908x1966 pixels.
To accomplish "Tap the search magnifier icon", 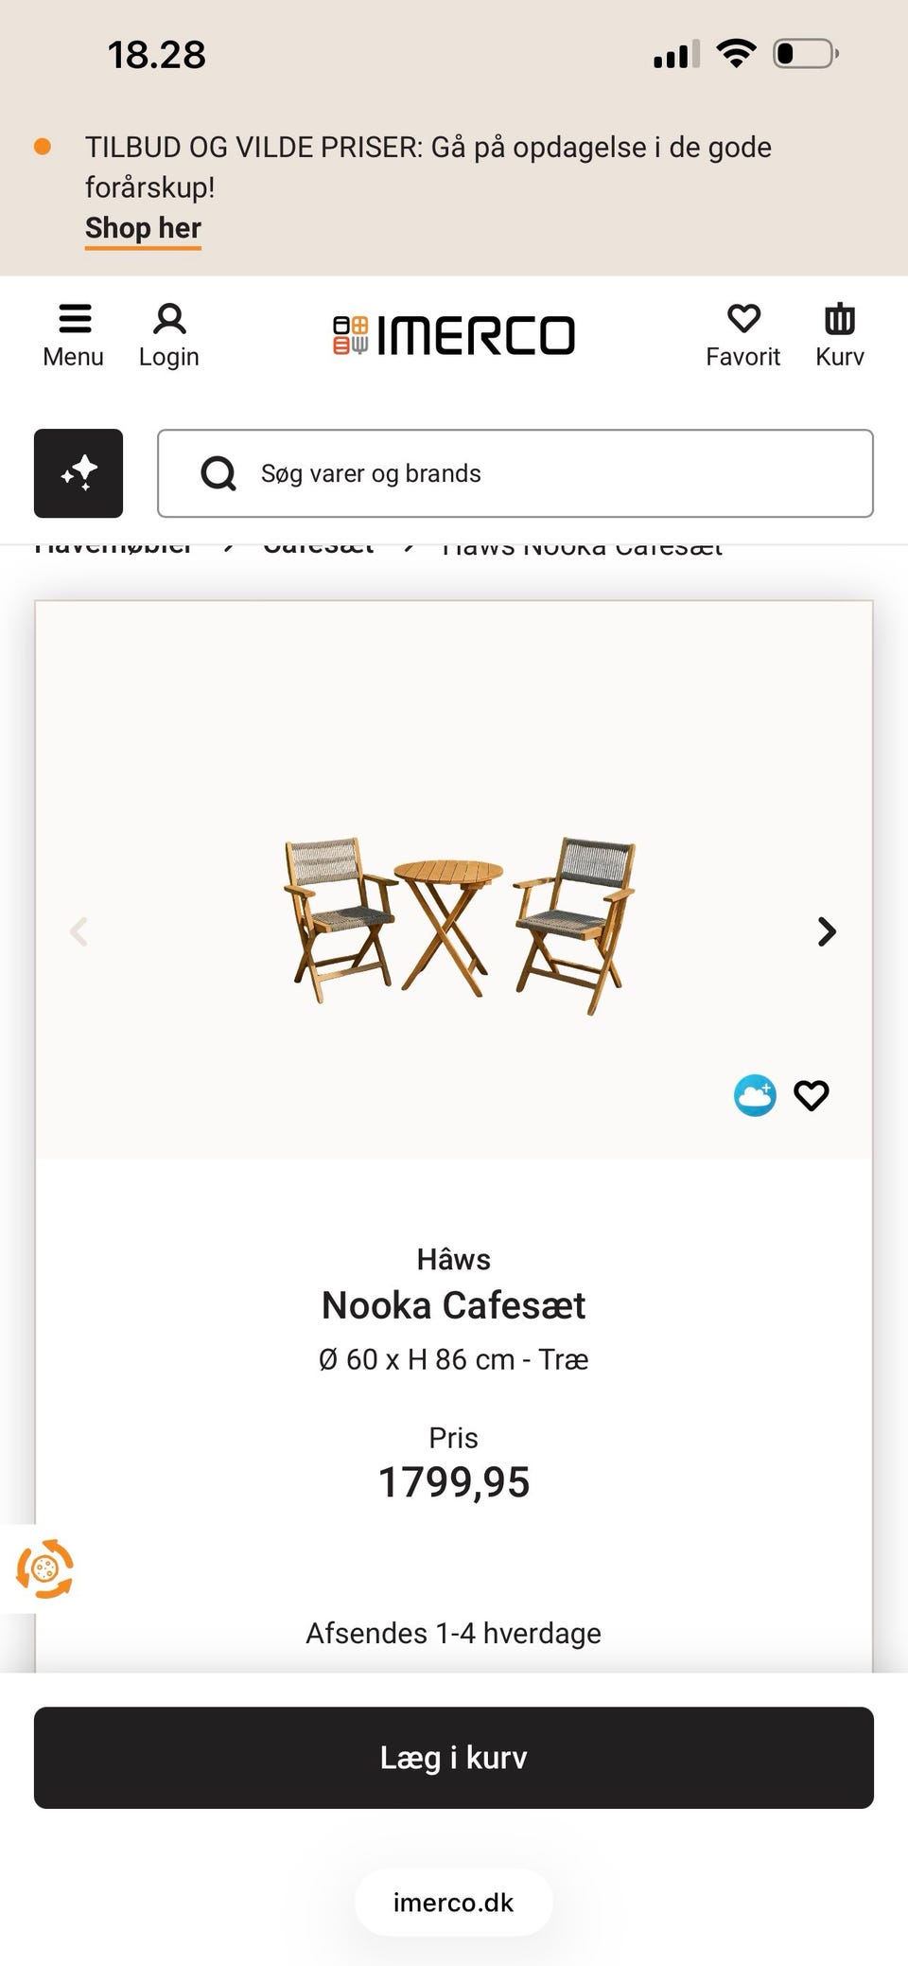I will 218,473.
